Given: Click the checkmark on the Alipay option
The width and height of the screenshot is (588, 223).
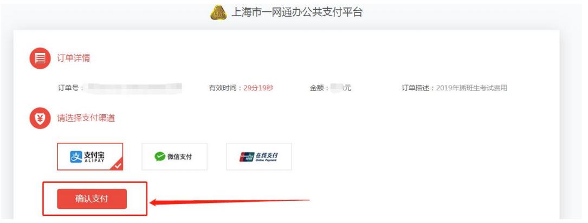Looking at the screenshot, I should pos(118,165).
